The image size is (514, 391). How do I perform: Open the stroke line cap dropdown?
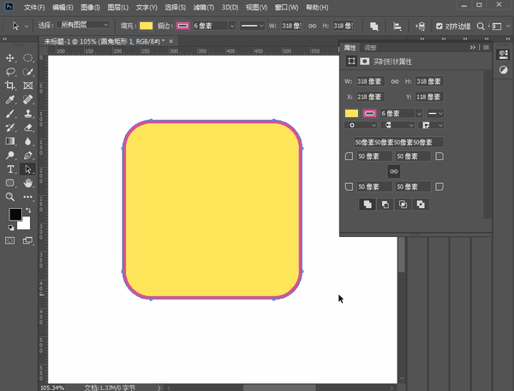point(397,125)
